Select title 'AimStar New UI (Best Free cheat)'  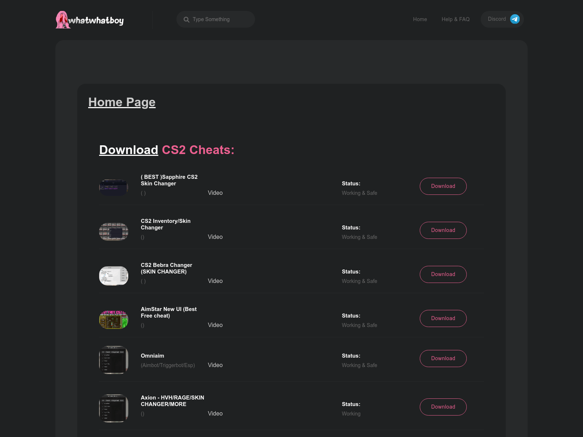169,312
